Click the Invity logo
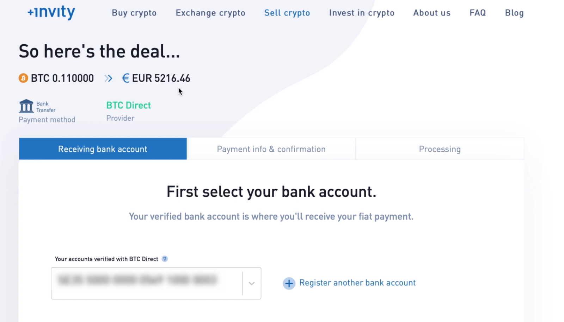 (50, 12)
